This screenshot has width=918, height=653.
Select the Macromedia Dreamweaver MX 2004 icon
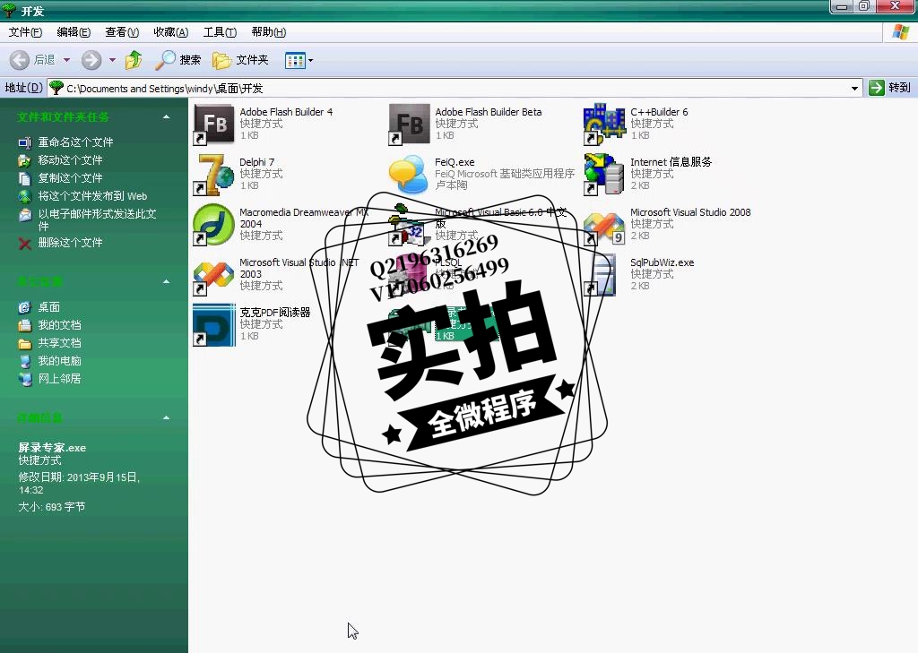coord(213,225)
